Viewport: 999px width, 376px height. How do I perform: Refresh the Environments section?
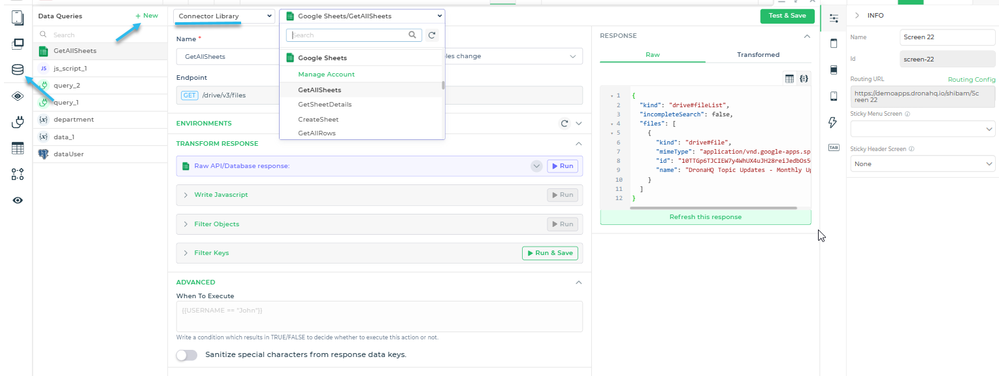pyautogui.click(x=565, y=123)
